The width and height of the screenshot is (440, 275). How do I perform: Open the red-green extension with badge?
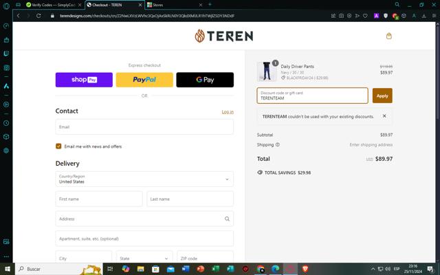coord(395,16)
